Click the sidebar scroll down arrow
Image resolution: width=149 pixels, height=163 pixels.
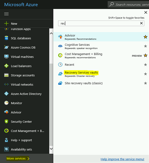(51, 149)
